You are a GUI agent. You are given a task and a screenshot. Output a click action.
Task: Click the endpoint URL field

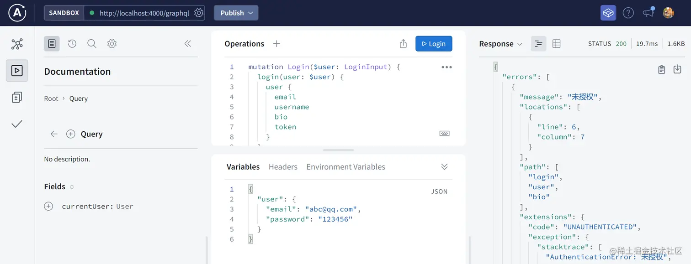point(144,13)
